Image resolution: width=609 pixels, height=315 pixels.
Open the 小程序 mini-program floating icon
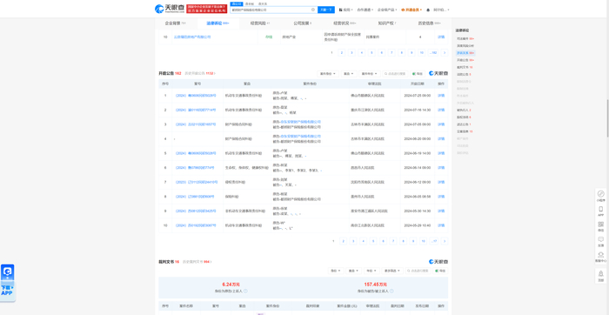(x=601, y=196)
